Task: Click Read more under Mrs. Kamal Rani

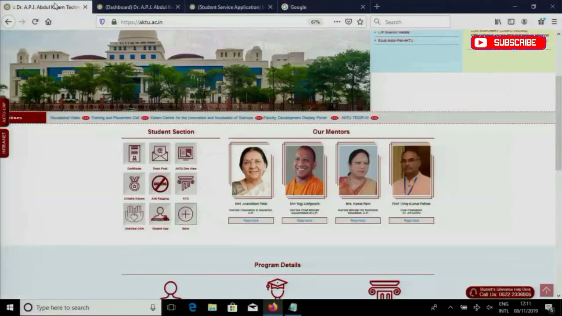Action: click(x=358, y=220)
